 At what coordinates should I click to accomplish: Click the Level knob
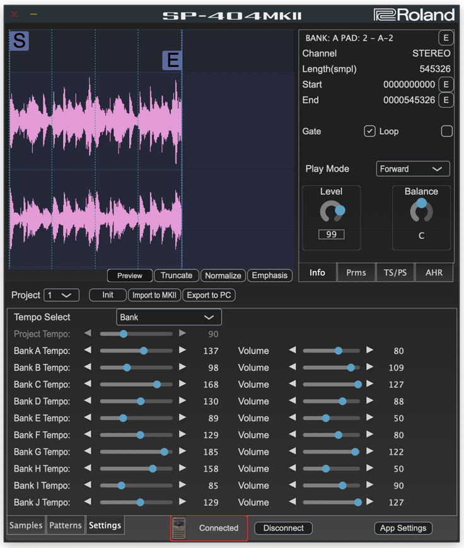[x=332, y=211]
